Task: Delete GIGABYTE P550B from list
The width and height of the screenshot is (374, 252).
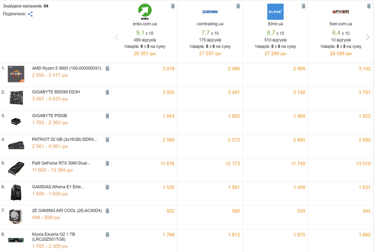Action: (x=108, y=116)
